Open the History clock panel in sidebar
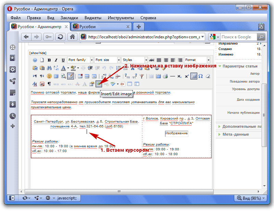 coord(13,115)
